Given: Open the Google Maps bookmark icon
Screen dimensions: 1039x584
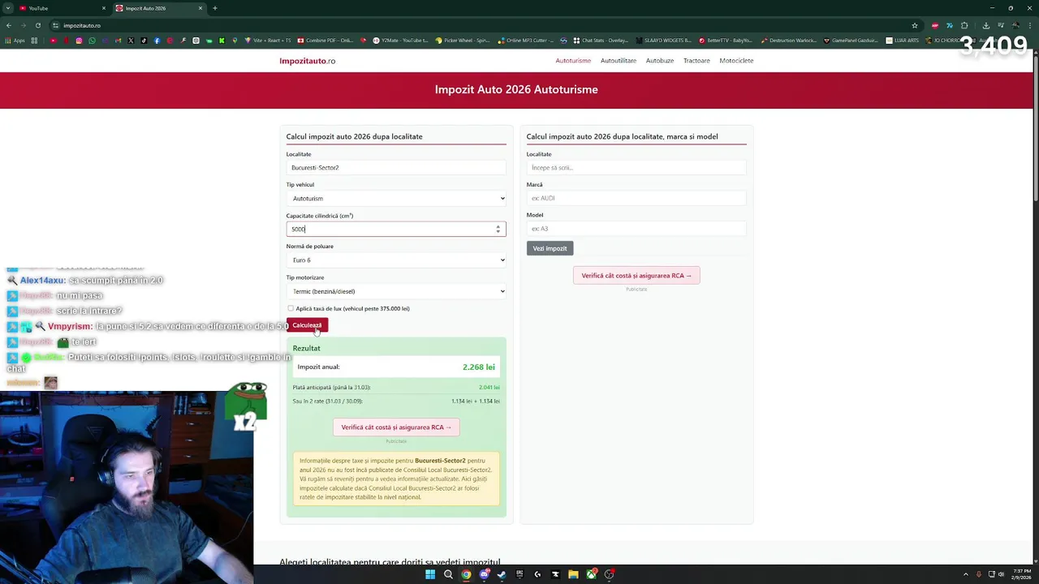Looking at the screenshot, I should point(235,41).
